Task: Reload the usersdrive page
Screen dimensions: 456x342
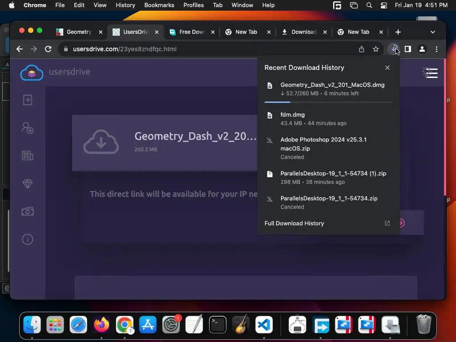Action: [x=48, y=49]
